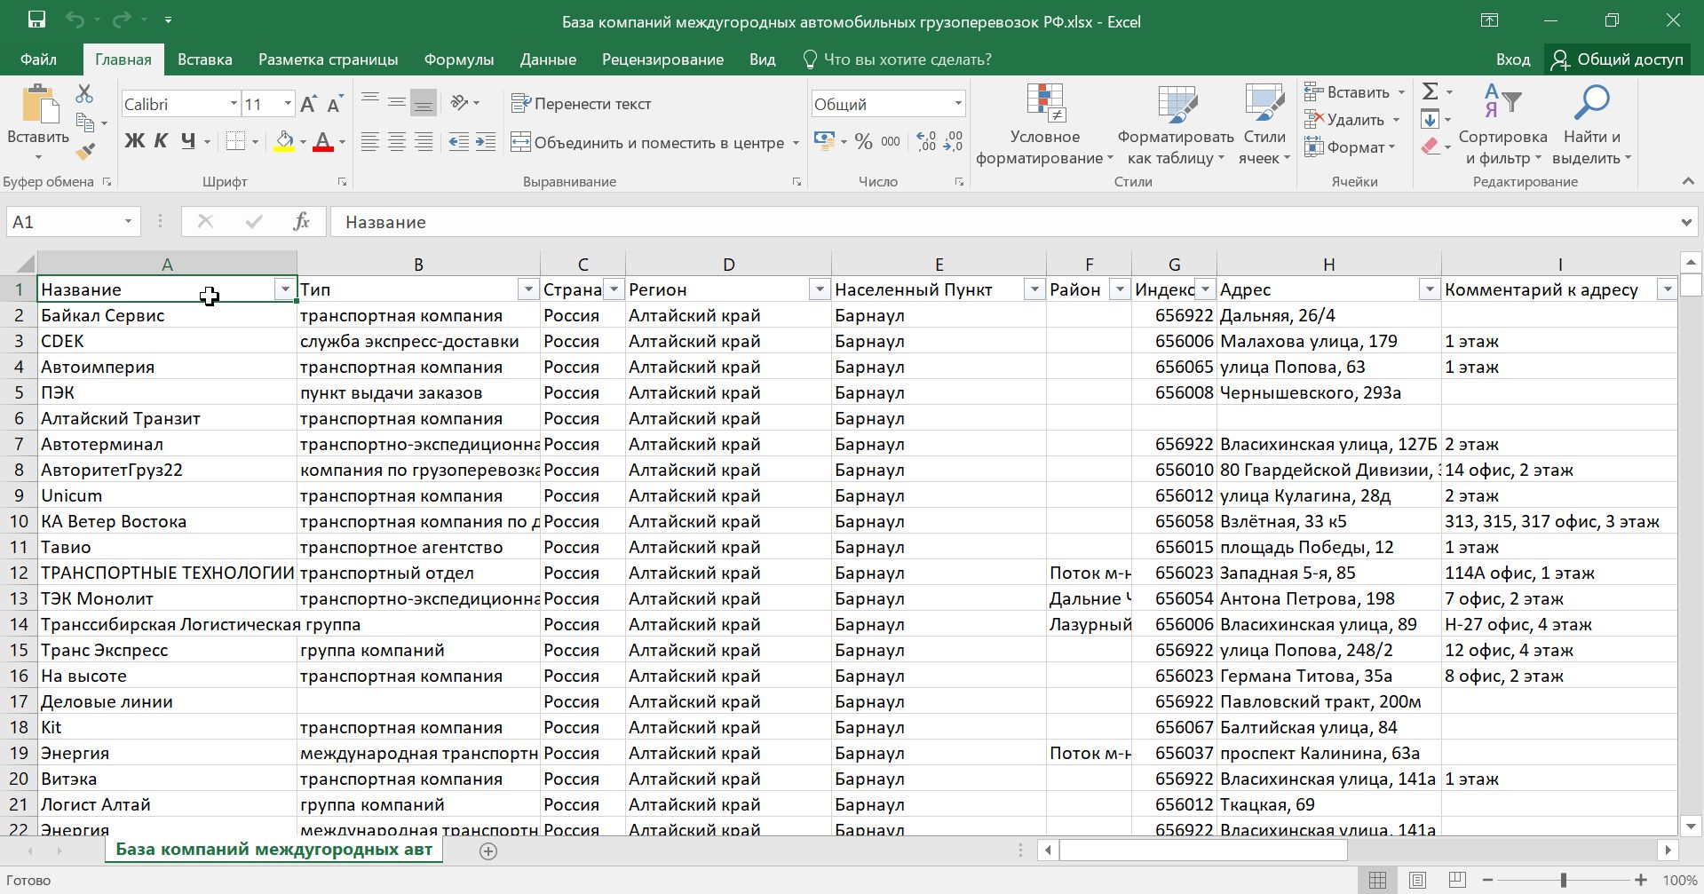Click the Format Painter brush icon
The image size is (1704, 894).
point(85,152)
